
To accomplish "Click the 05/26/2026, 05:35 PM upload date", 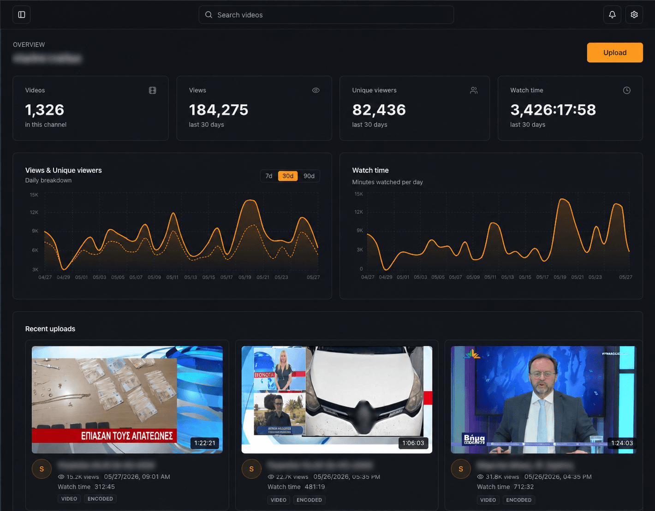I will pos(347,477).
